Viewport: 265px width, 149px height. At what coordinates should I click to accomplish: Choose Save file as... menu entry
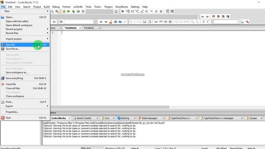point(25,49)
